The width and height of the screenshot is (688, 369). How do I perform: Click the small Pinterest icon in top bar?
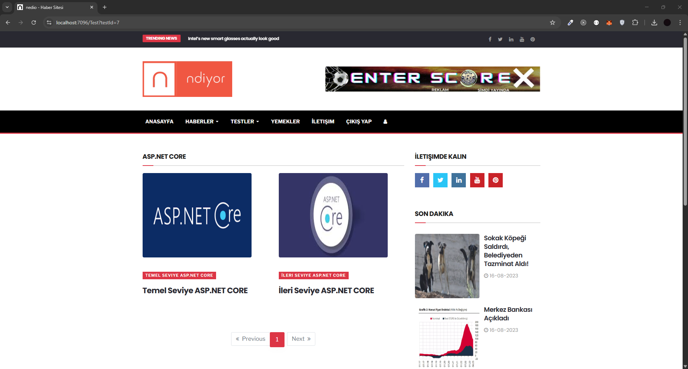click(532, 39)
